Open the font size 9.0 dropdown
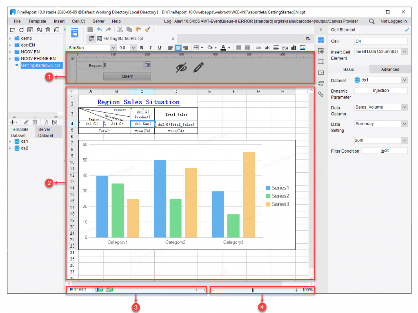The image size is (418, 313). coord(133,48)
